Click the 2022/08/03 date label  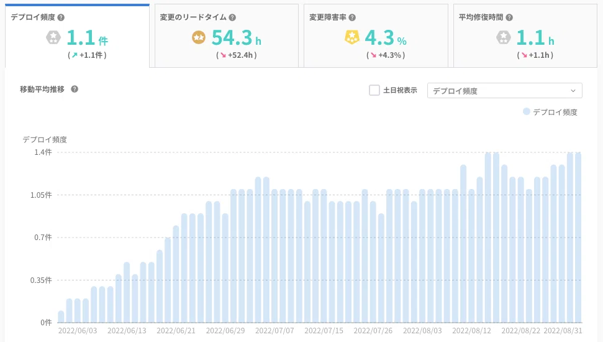pos(422,330)
